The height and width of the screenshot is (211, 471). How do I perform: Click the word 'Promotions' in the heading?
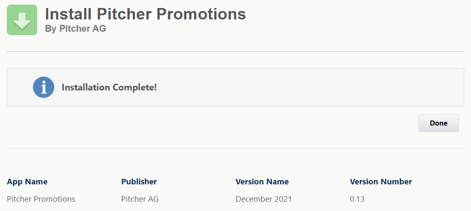pos(203,14)
